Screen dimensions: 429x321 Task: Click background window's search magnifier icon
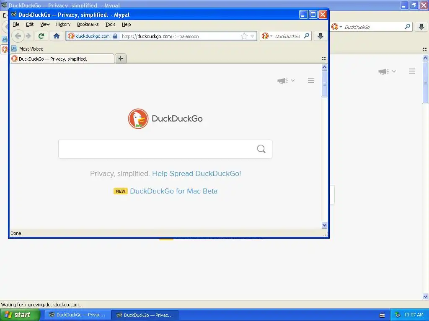click(407, 26)
